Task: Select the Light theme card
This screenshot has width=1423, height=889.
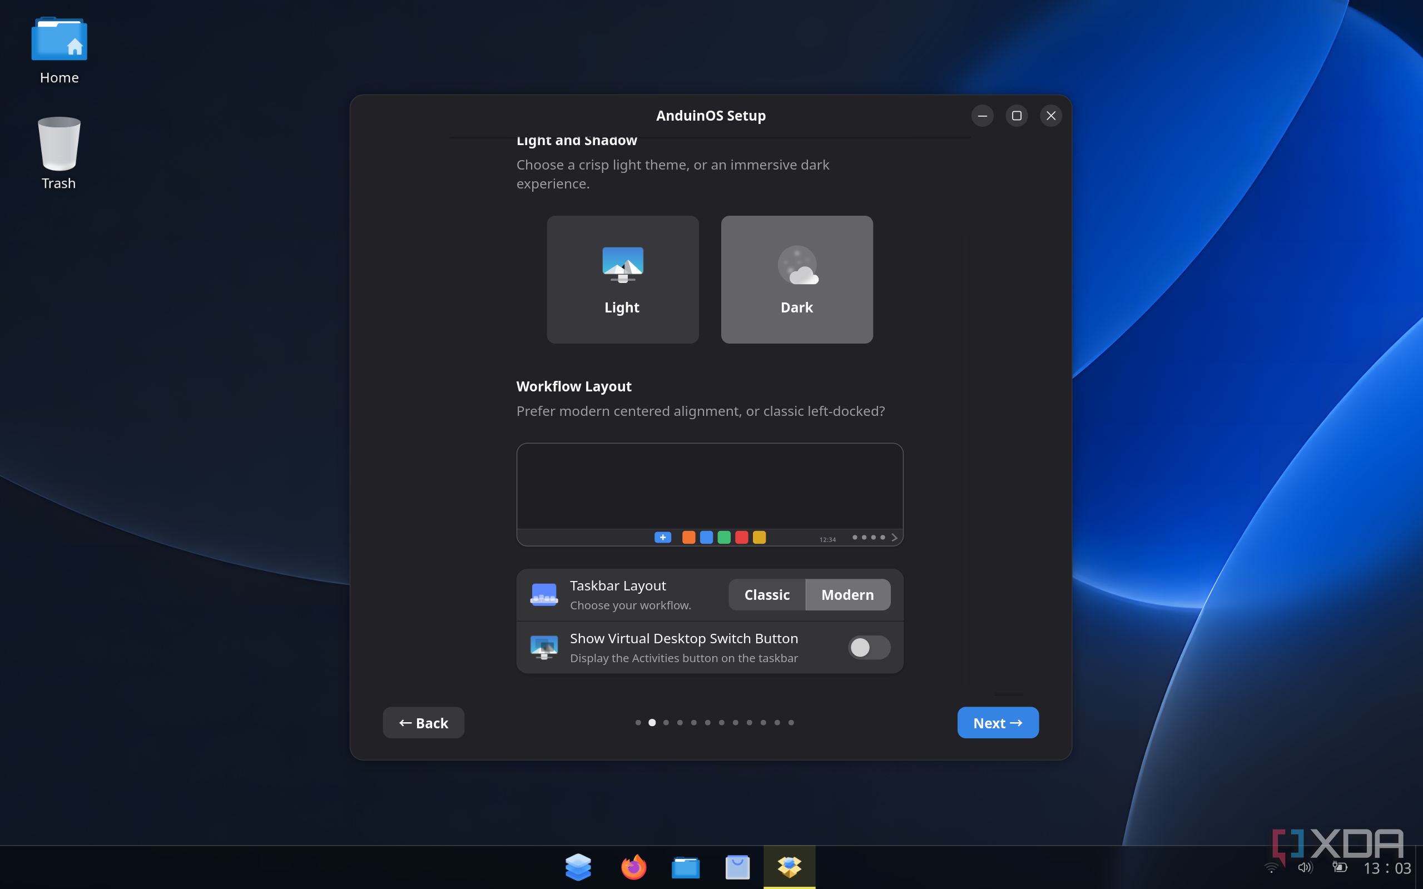Action: click(x=623, y=279)
